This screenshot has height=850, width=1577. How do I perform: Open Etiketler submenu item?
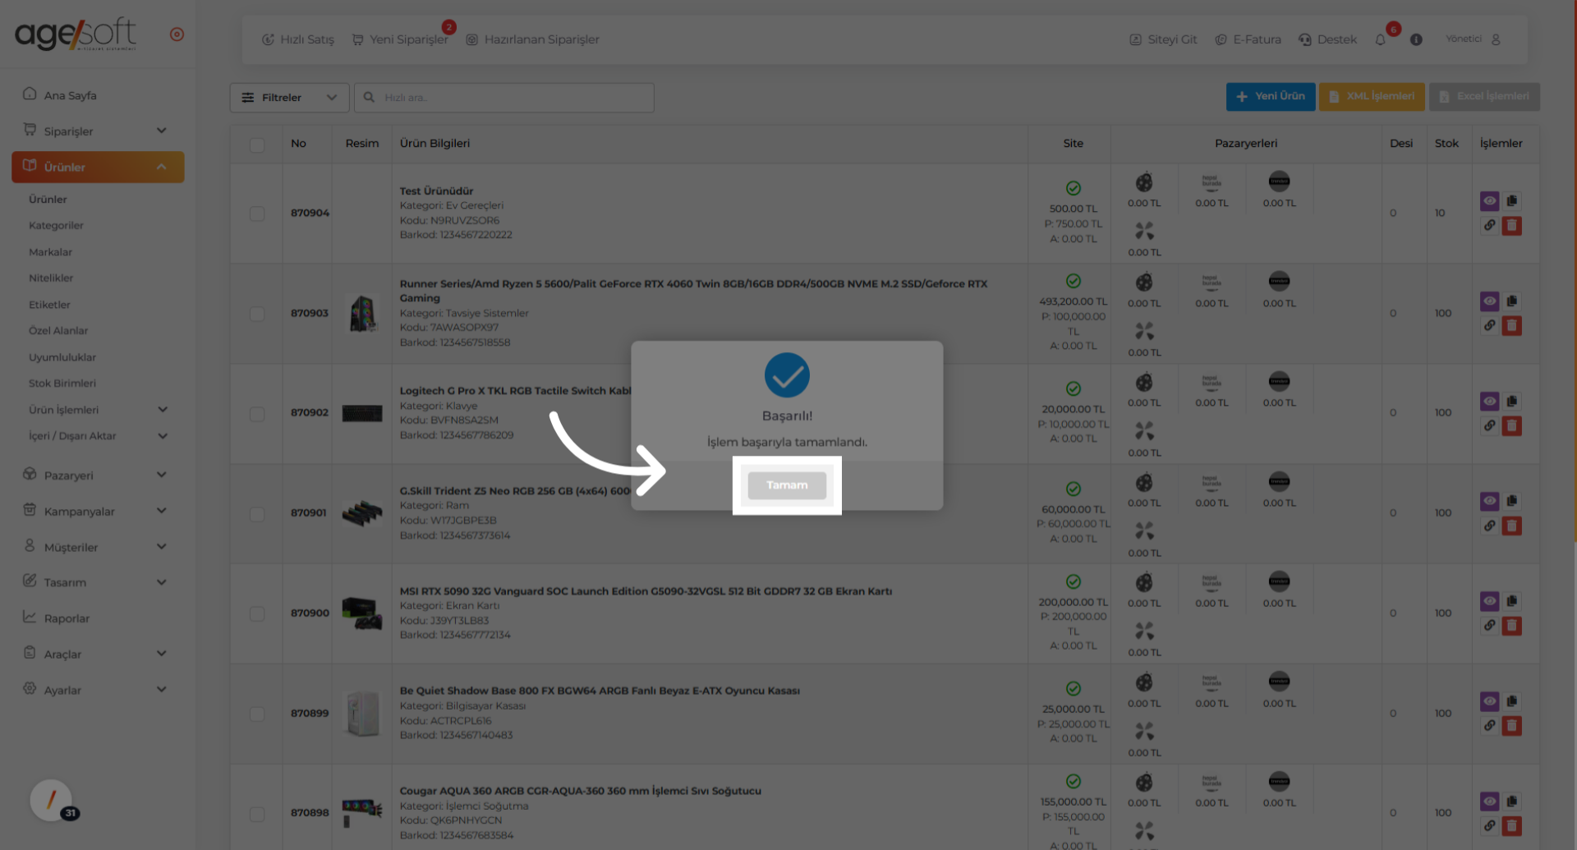click(x=49, y=305)
